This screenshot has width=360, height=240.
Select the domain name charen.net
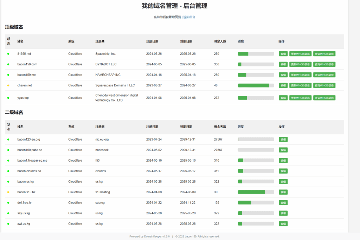click(x=25, y=85)
